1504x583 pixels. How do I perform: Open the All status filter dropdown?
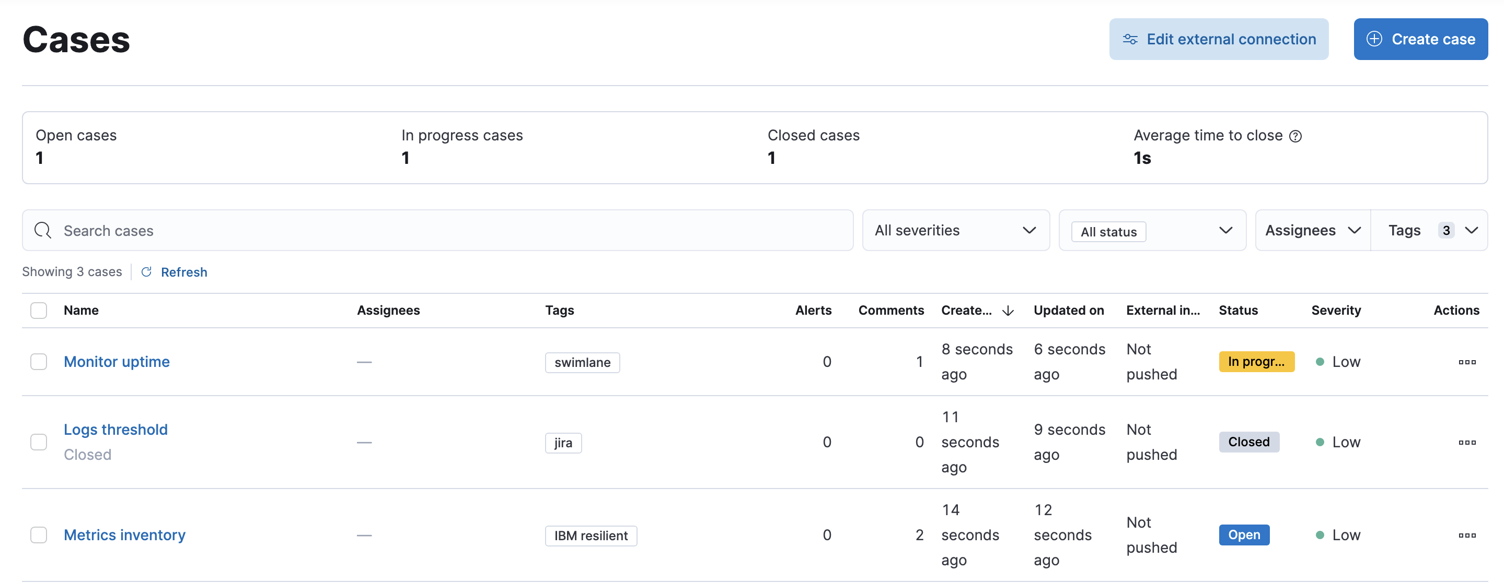coord(1152,231)
